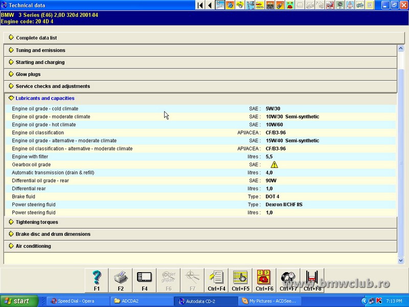Expand Brake disc and drum dimensions
Screen dimensions: 409x307
[53, 234]
